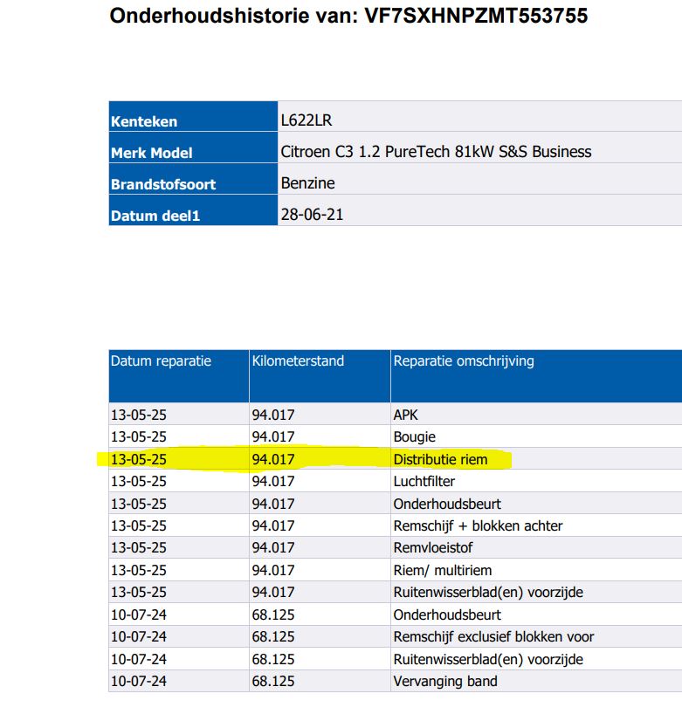Click the VIN title heading text
The height and width of the screenshot is (714, 682).
pyautogui.click(x=348, y=16)
